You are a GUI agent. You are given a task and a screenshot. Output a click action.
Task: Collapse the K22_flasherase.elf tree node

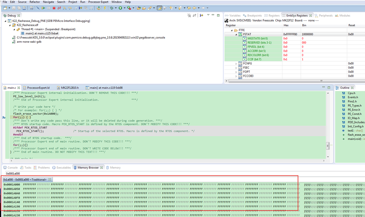point(10,25)
